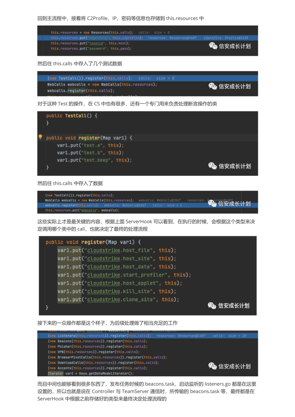Click the "cloudstrike.clone_site" put line
Image resolution: width=295 pixels, height=417 pixels.
(x=119, y=300)
